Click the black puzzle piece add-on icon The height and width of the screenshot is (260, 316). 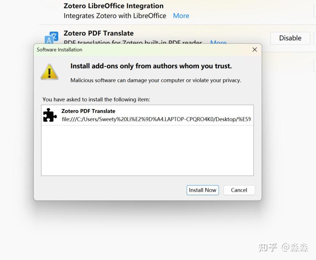[50, 115]
